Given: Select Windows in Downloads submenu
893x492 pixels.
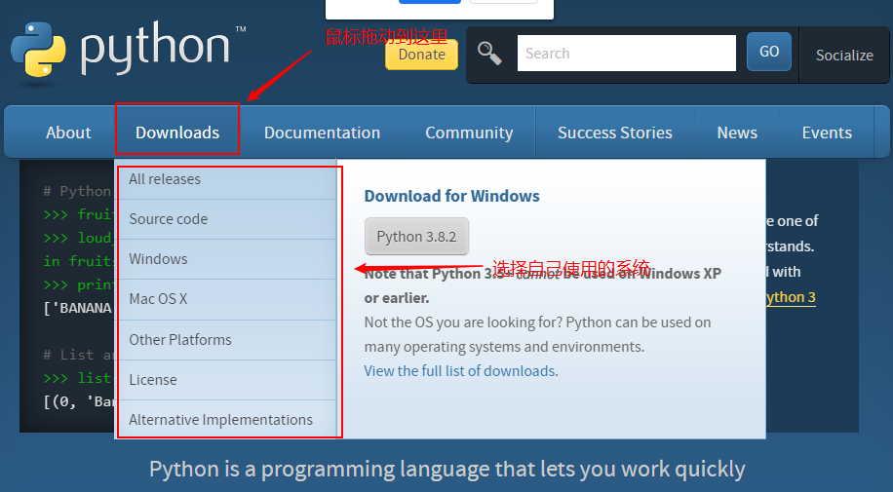Looking at the screenshot, I should click(x=227, y=259).
